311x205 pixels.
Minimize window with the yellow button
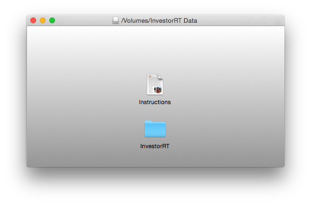43,20
